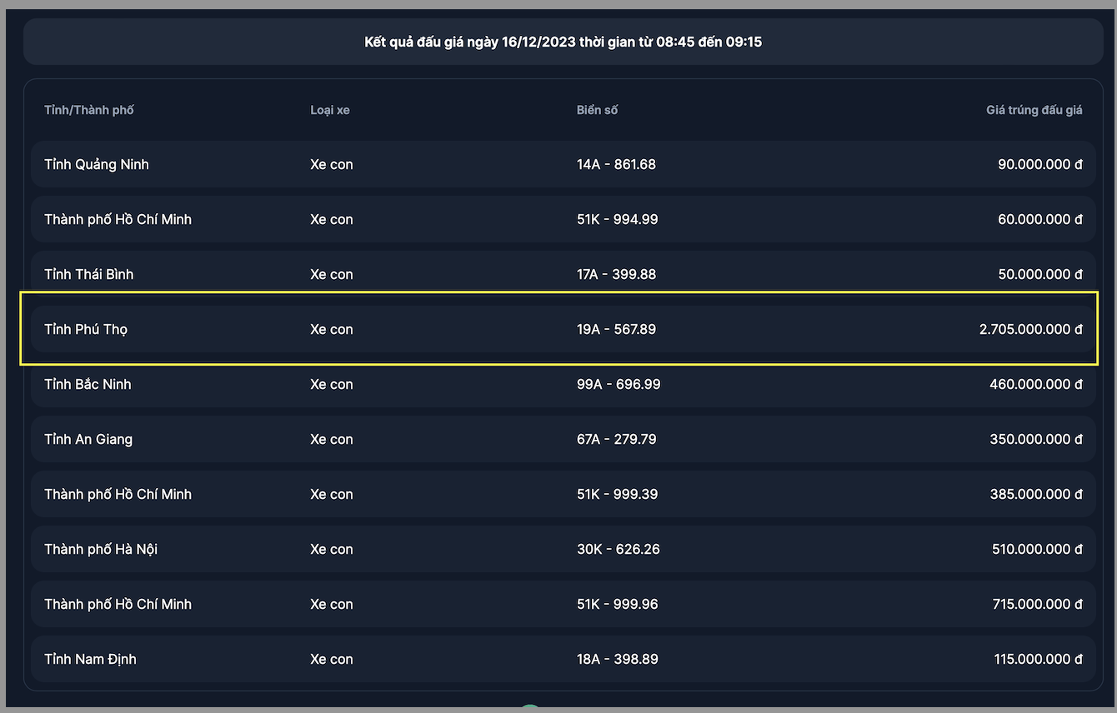Click the 51K - 994.99 plate row
The width and height of the screenshot is (1117, 713).
[617, 219]
